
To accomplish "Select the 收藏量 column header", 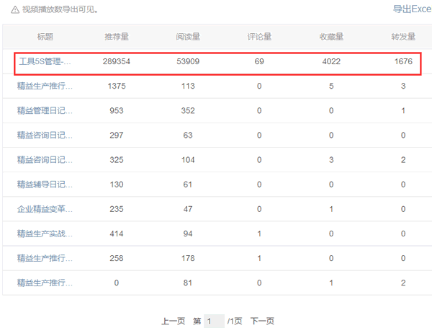I will coord(331,37).
